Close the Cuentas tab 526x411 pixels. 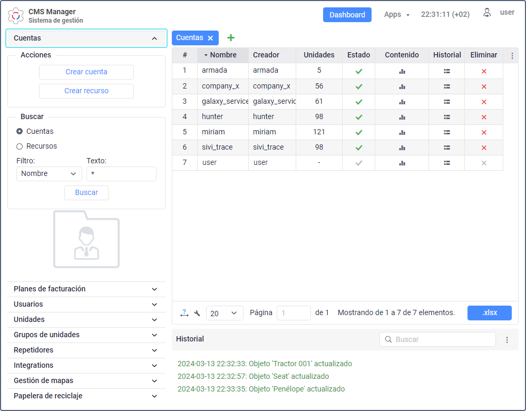point(210,38)
